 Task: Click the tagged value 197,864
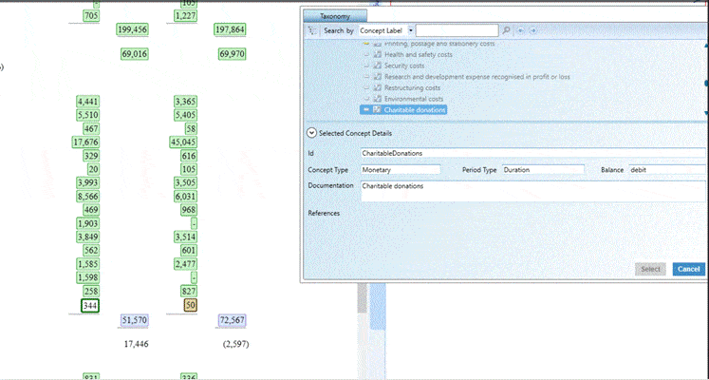pyautogui.click(x=230, y=29)
